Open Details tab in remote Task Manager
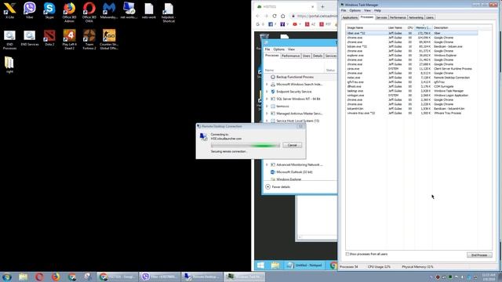This screenshot has height=282, width=502. coord(318,56)
